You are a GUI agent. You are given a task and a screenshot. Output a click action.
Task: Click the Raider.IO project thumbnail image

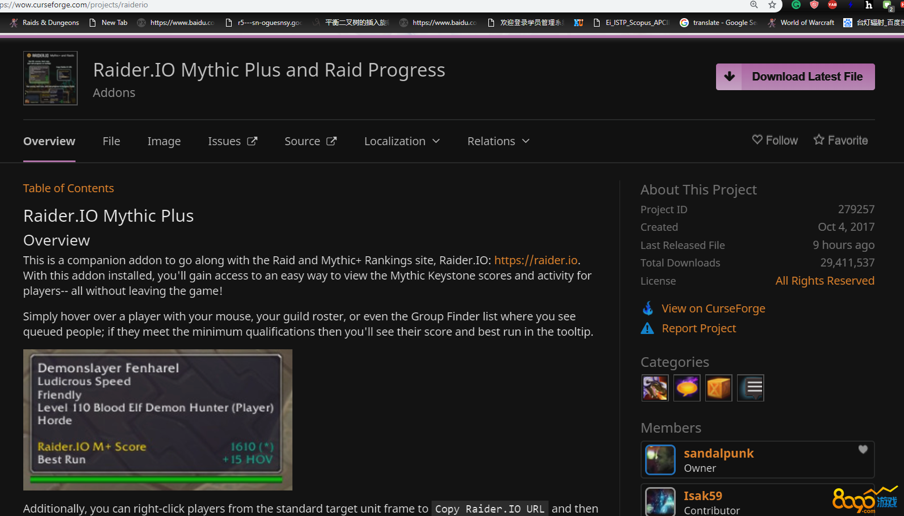(51, 78)
